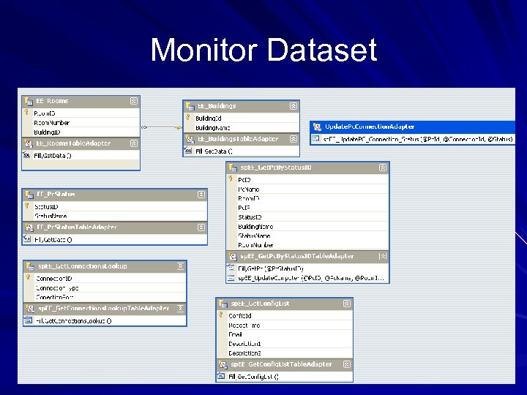Click the Fill,GetConnectionsLookup query icon

29,320
